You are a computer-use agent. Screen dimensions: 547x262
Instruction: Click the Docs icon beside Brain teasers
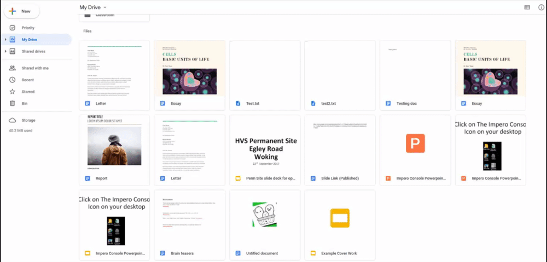coord(162,253)
